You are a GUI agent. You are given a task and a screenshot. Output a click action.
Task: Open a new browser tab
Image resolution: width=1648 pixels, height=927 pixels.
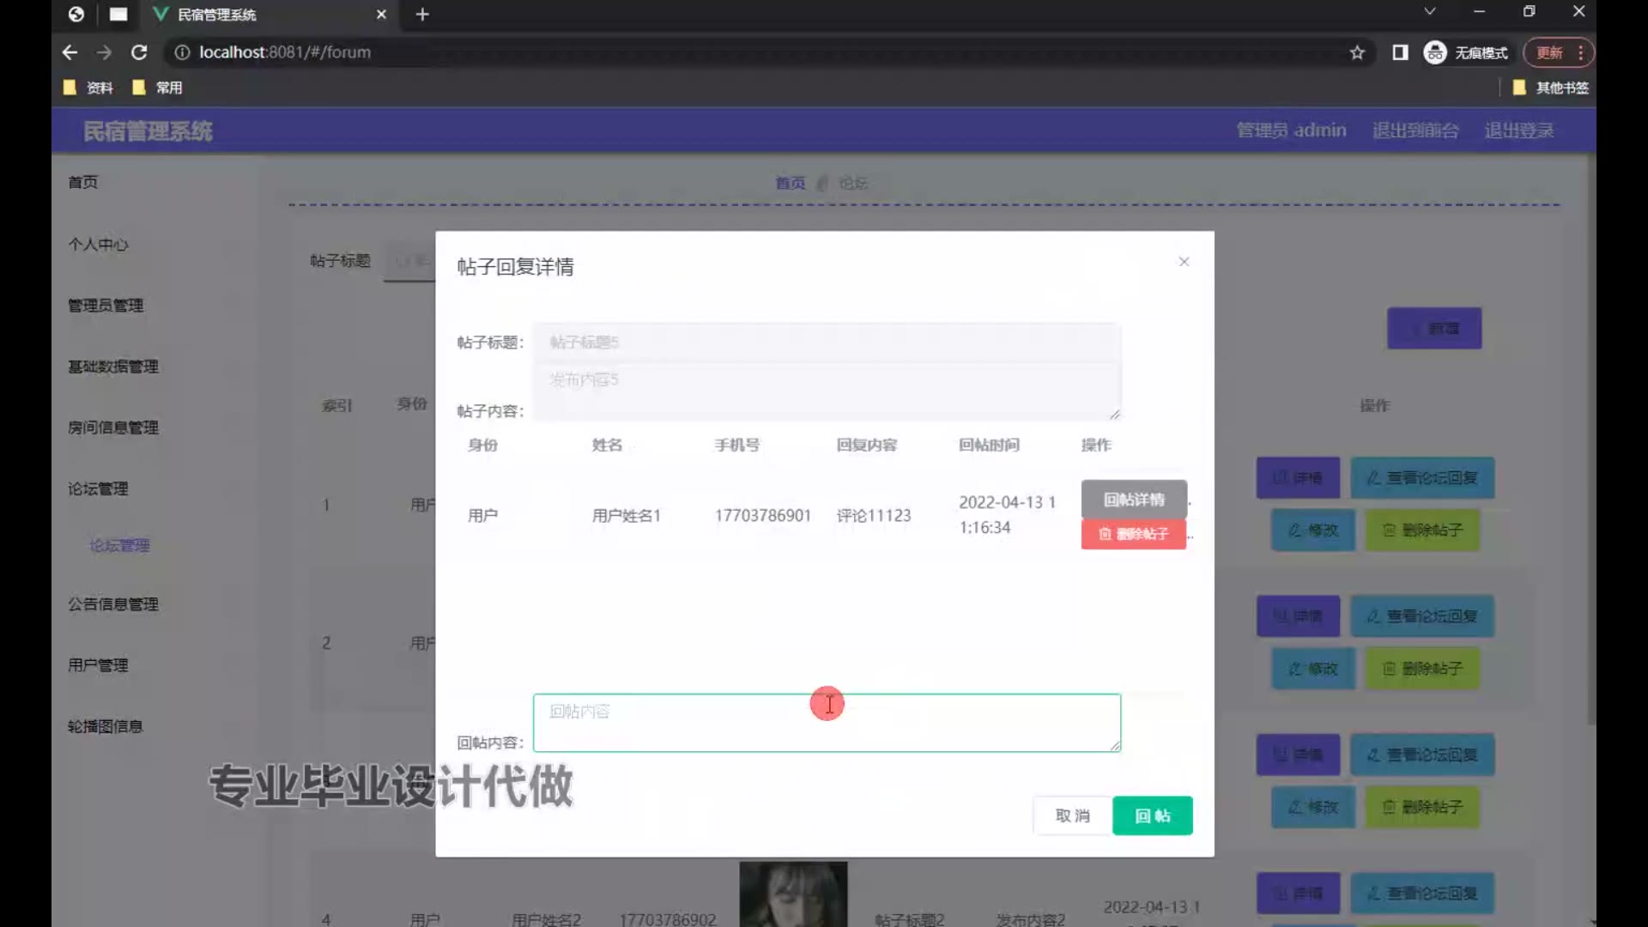(x=422, y=15)
